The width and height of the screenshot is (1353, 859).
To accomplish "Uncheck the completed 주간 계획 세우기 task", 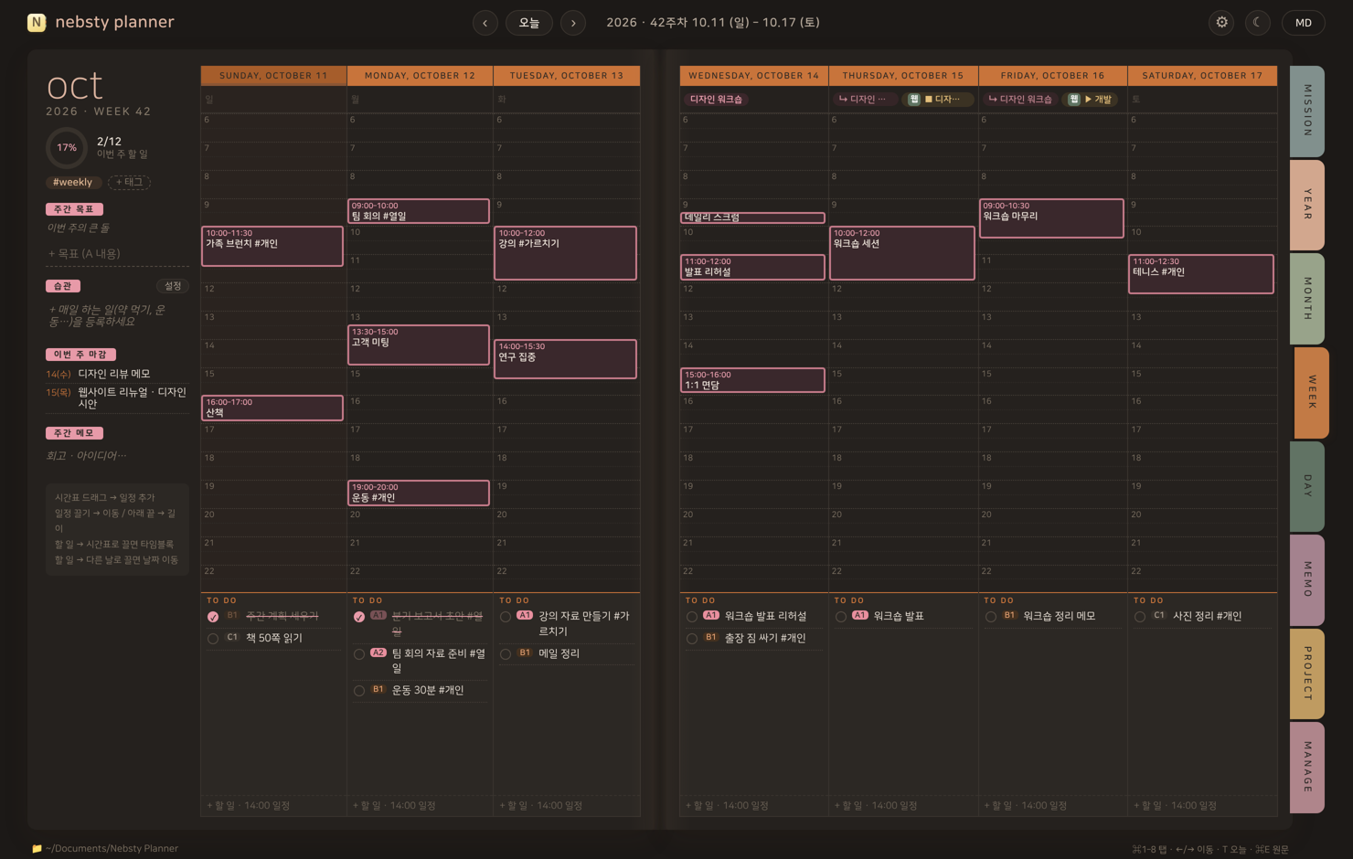I will tap(213, 617).
